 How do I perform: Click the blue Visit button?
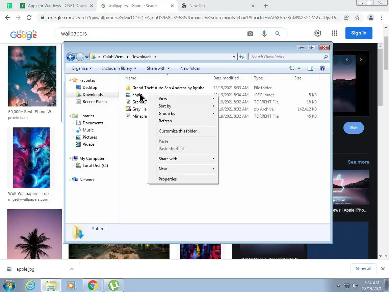[354, 128]
